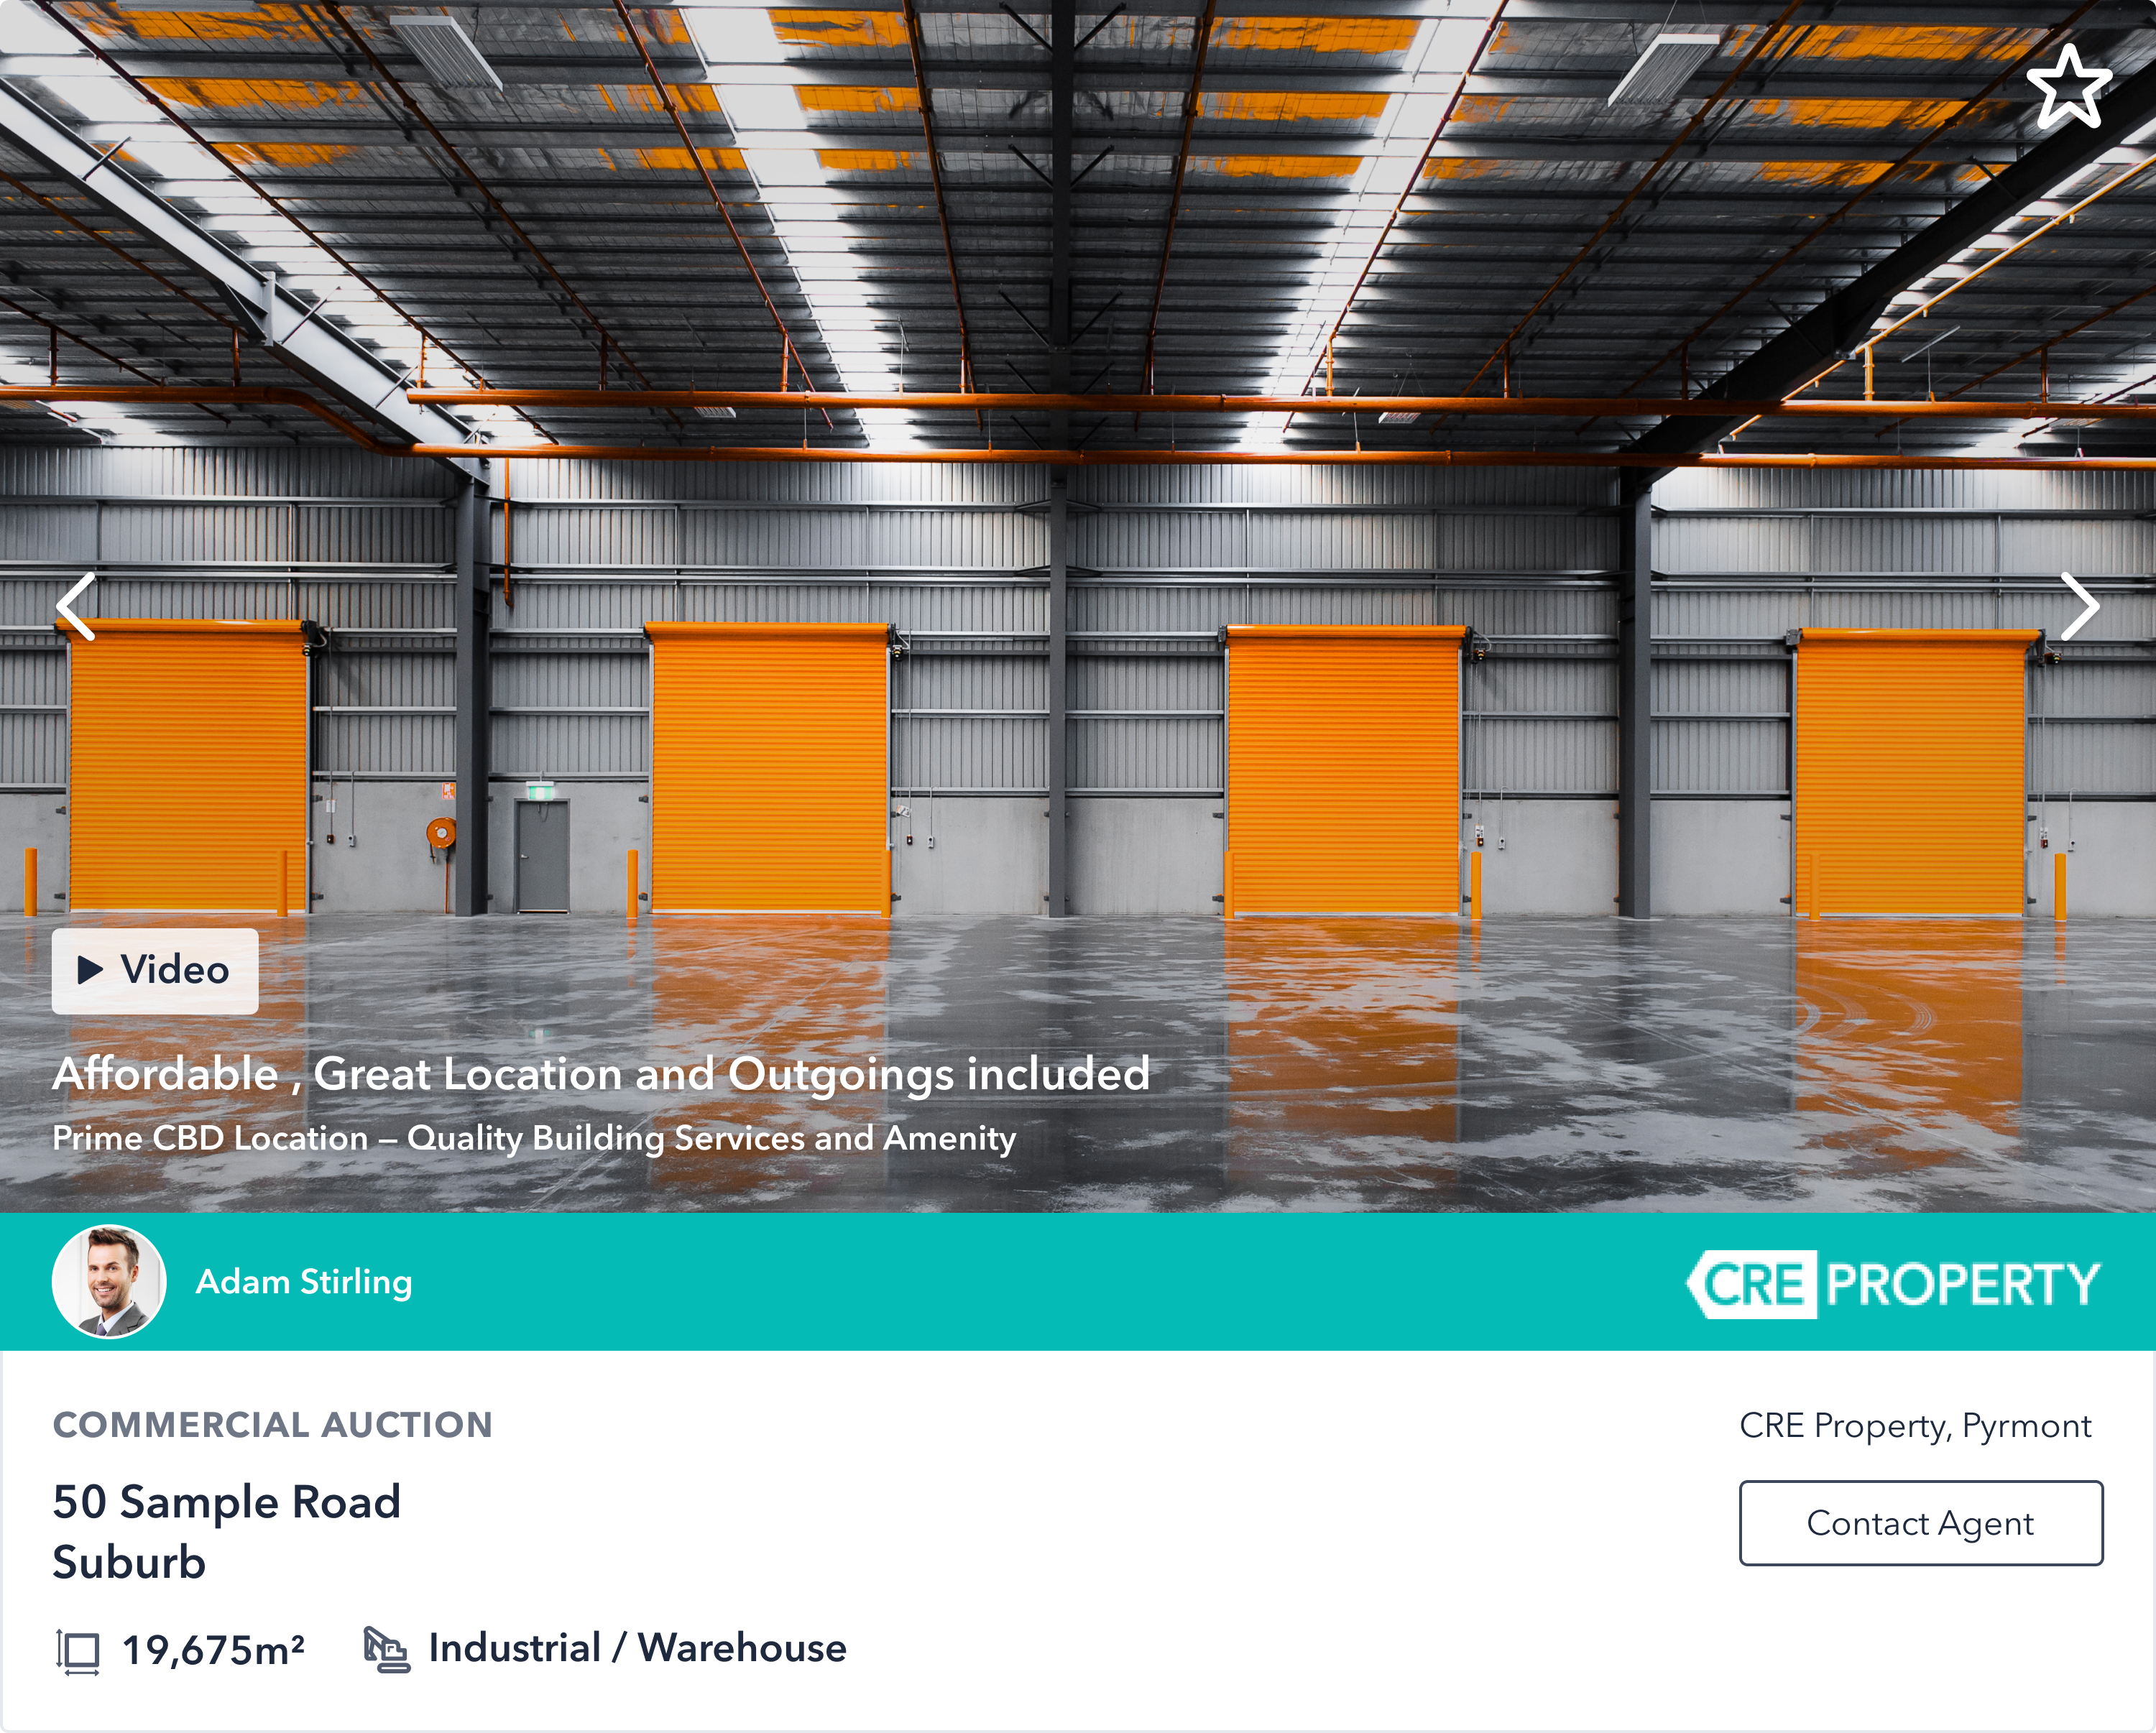The image size is (2156, 1733).
Task: Click the Commercial Auction label
Action: [272, 1425]
